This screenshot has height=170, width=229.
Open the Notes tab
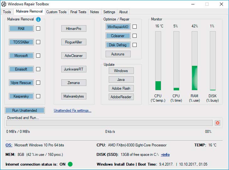(95, 12)
